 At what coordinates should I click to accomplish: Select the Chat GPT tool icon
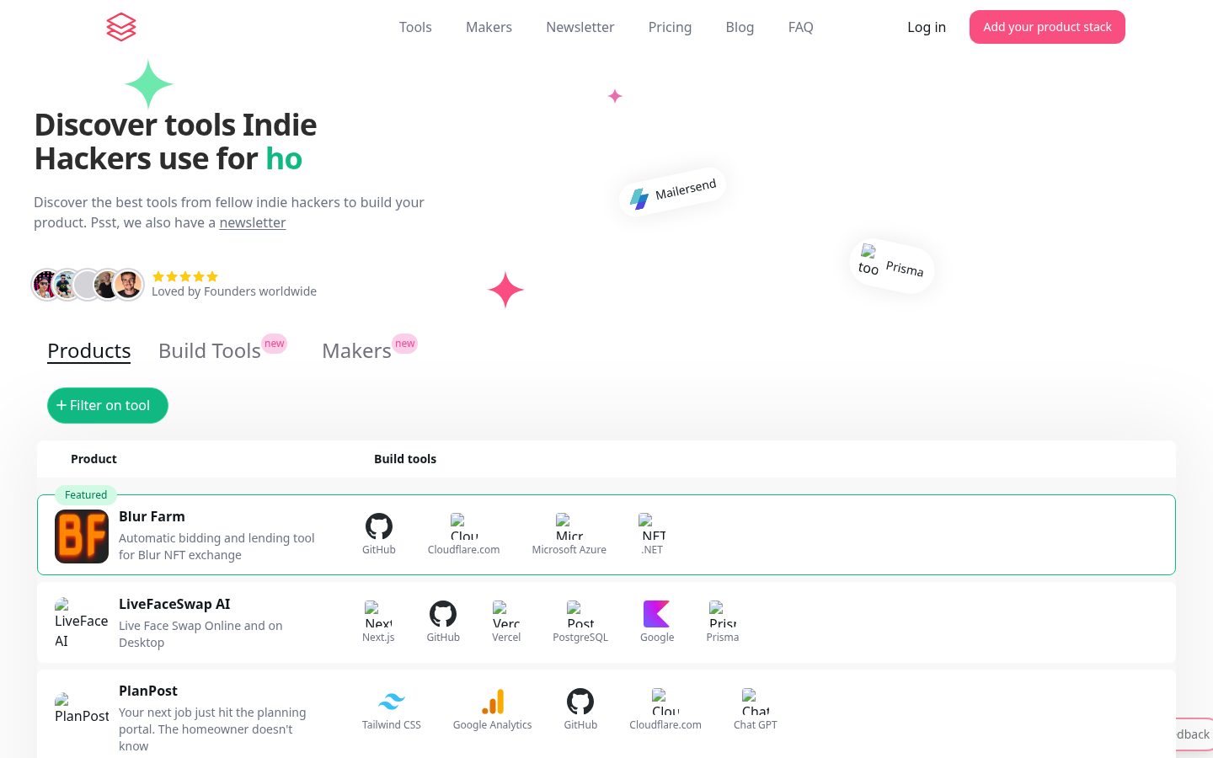coord(756,702)
